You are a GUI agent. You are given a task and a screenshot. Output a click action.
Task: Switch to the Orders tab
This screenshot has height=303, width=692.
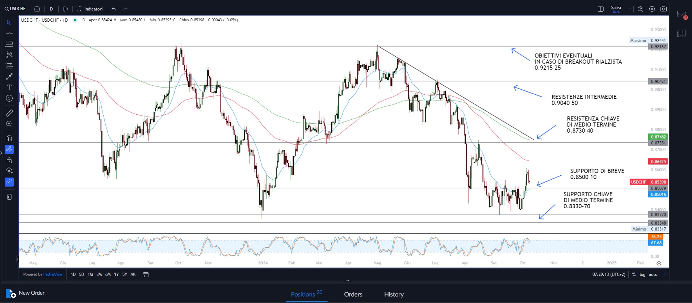tap(353, 294)
